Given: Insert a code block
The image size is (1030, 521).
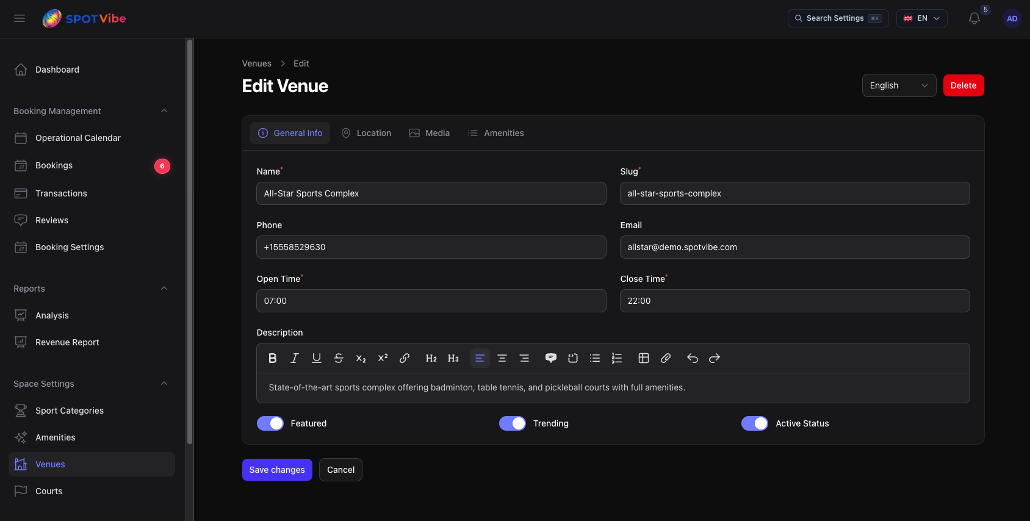Looking at the screenshot, I should tap(573, 358).
